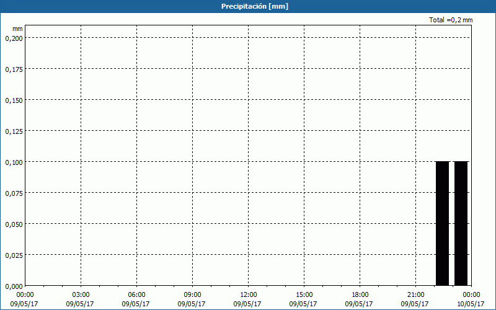Click the Precipitación [mm] title bar text
This screenshot has width=496, height=310.
coord(255,6)
